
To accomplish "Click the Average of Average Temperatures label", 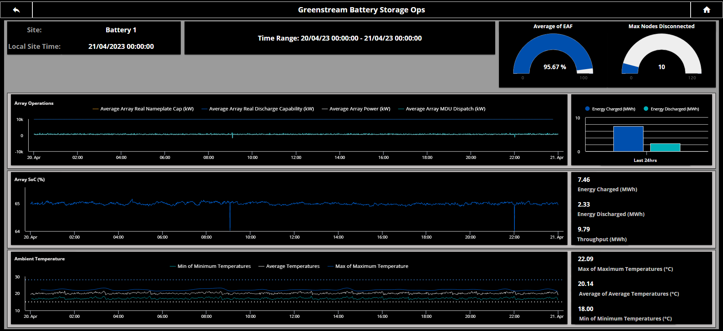I will click(629, 294).
